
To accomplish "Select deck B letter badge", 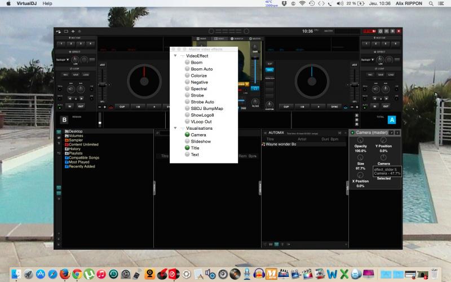I will pos(64,120).
